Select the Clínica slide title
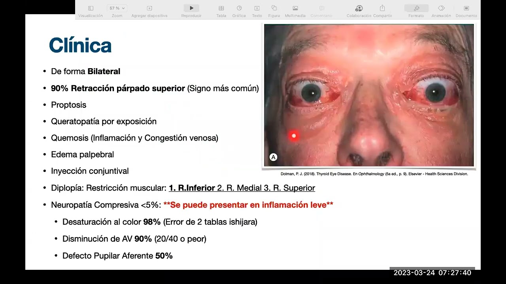Image resolution: width=506 pixels, height=284 pixels. (x=80, y=46)
